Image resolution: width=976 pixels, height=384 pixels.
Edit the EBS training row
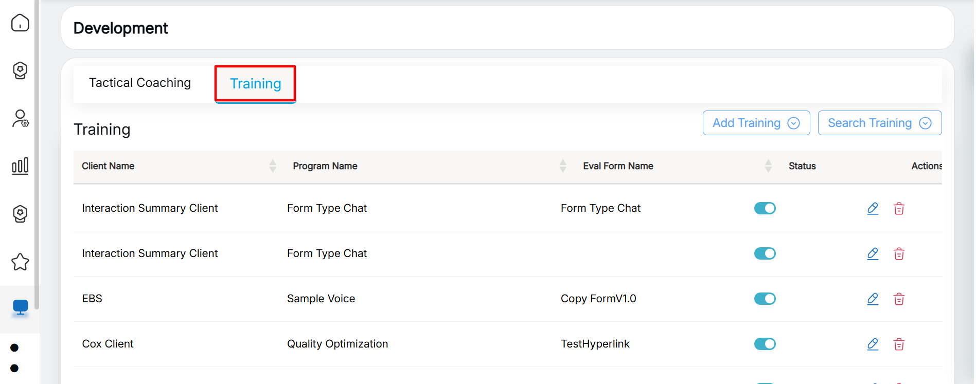click(x=873, y=299)
